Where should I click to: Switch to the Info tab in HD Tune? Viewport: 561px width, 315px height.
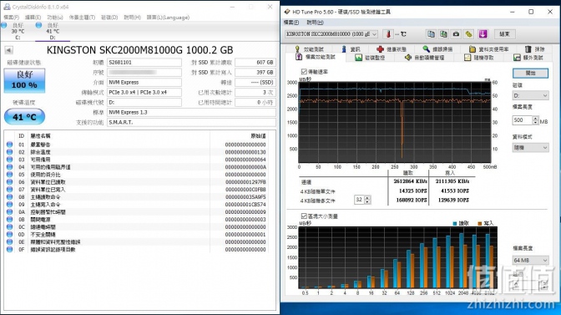click(x=351, y=49)
